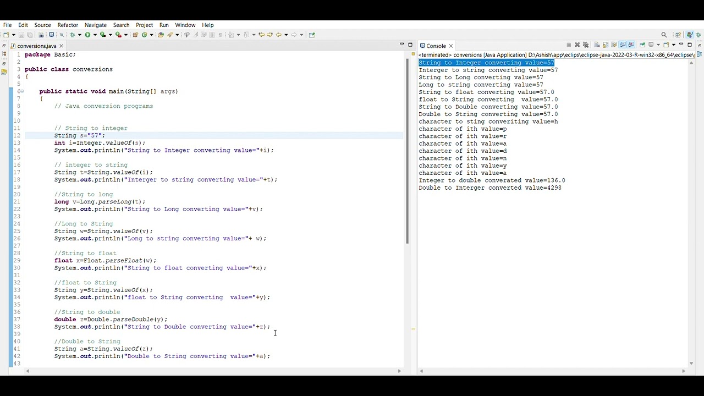Open the Source menu
This screenshot has width=704, height=396.
42,25
